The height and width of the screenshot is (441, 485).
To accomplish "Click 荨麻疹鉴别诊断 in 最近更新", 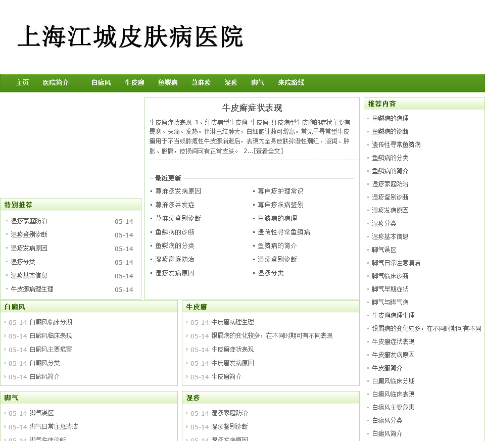I will click(178, 218).
